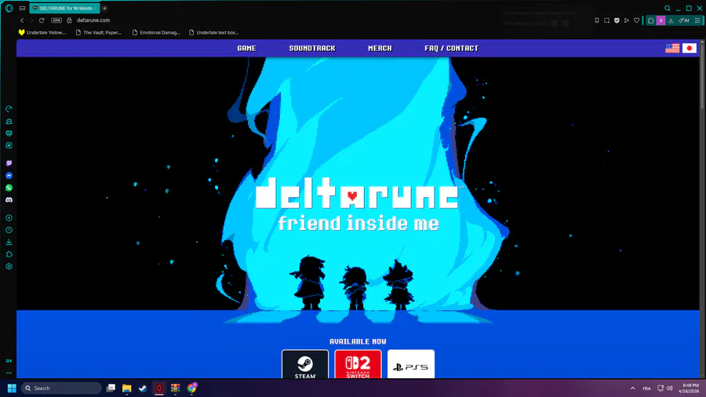Open Discord in the sidebar
The height and width of the screenshot is (397, 706).
coord(9,200)
